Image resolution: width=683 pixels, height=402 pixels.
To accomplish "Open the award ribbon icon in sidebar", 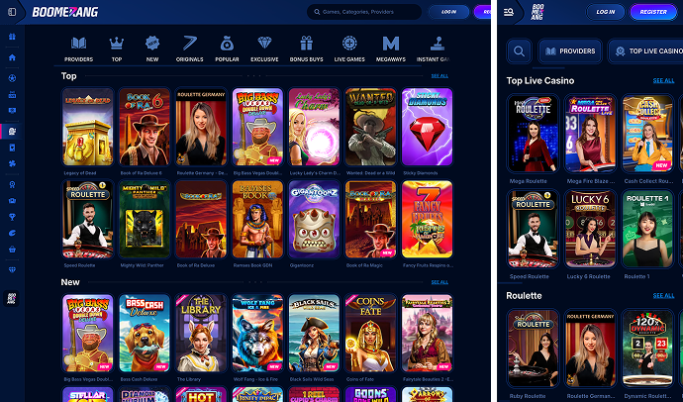I will click(x=12, y=184).
